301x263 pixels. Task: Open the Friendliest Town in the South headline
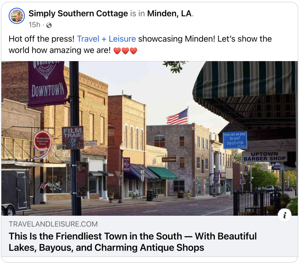pyautogui.click(x=133, y=242)
